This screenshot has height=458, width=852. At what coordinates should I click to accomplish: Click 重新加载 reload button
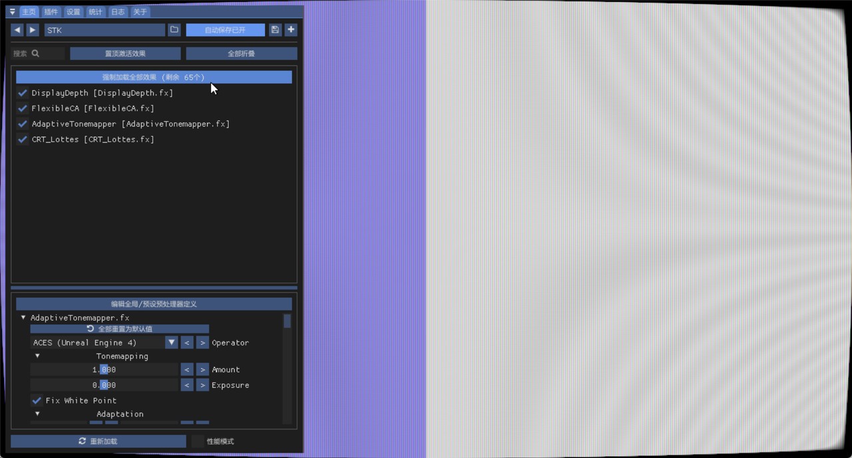pos(99,441)
